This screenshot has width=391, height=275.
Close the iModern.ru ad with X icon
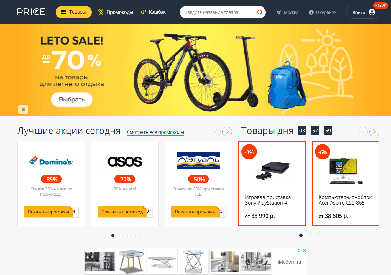click(x=305, y=251)
